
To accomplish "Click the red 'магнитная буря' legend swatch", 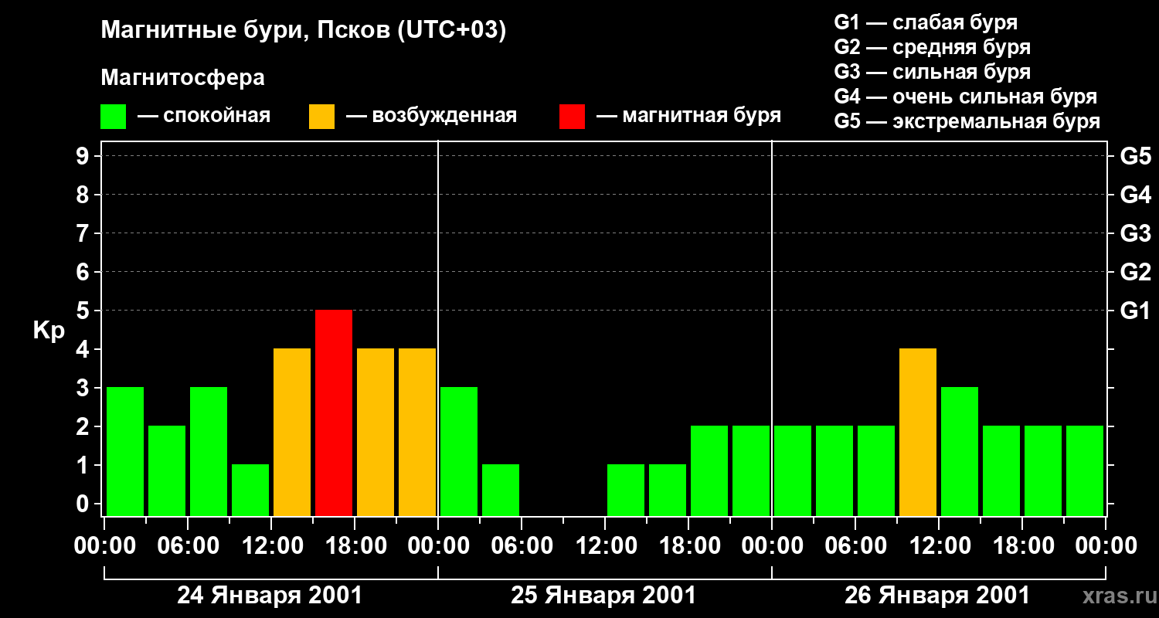I will [x=572, y=117].
